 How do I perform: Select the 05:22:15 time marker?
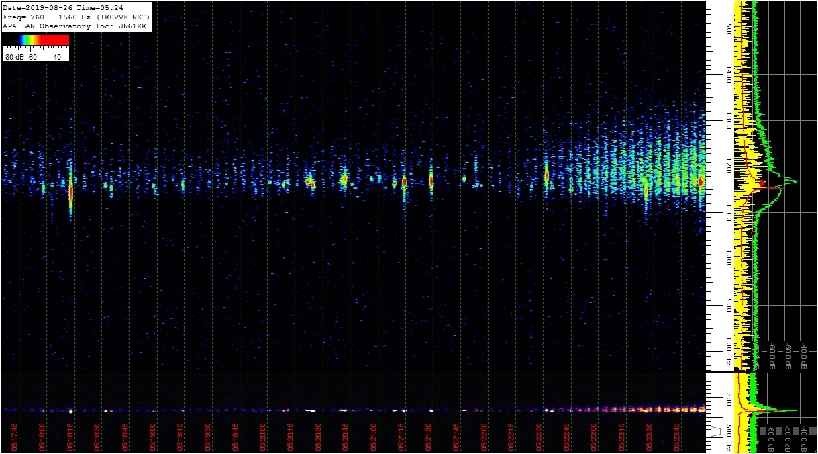coord(511,437)
